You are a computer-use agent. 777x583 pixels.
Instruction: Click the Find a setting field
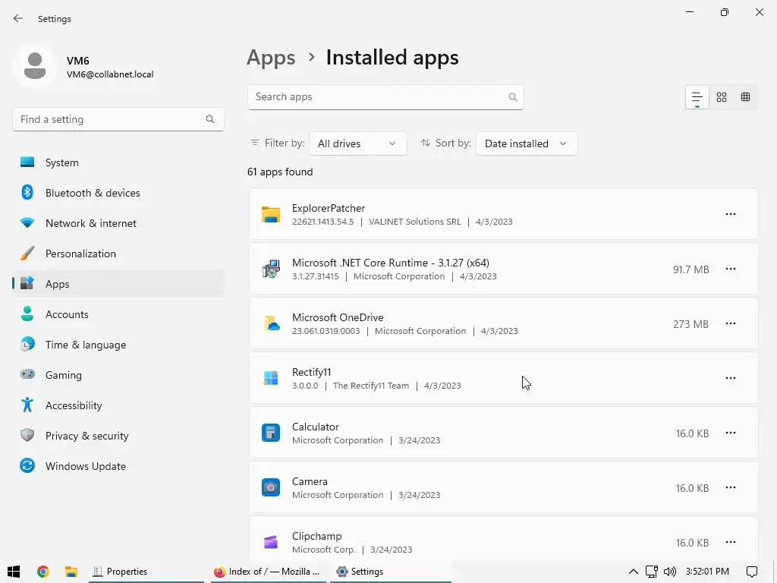(110, 119)
